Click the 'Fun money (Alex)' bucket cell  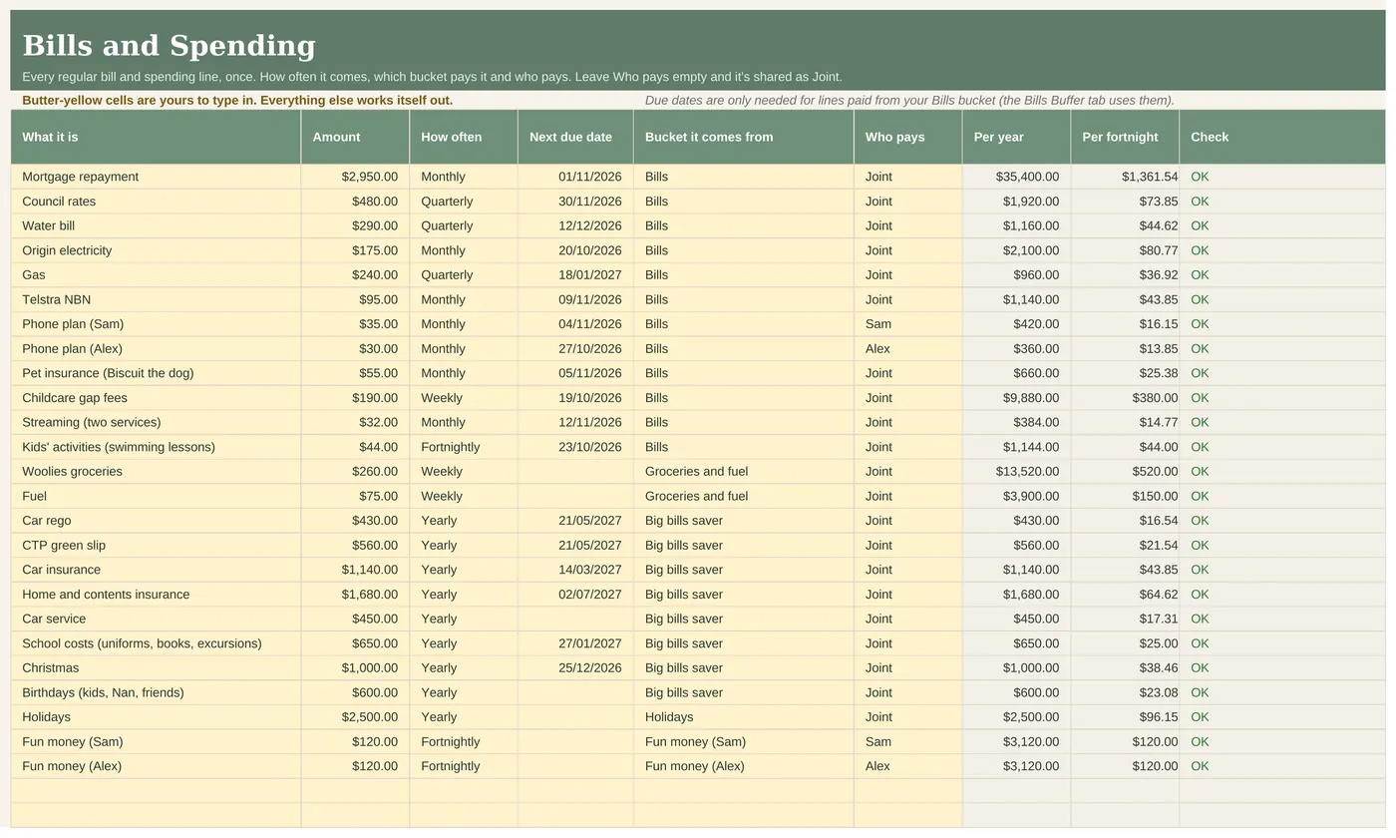743,766
